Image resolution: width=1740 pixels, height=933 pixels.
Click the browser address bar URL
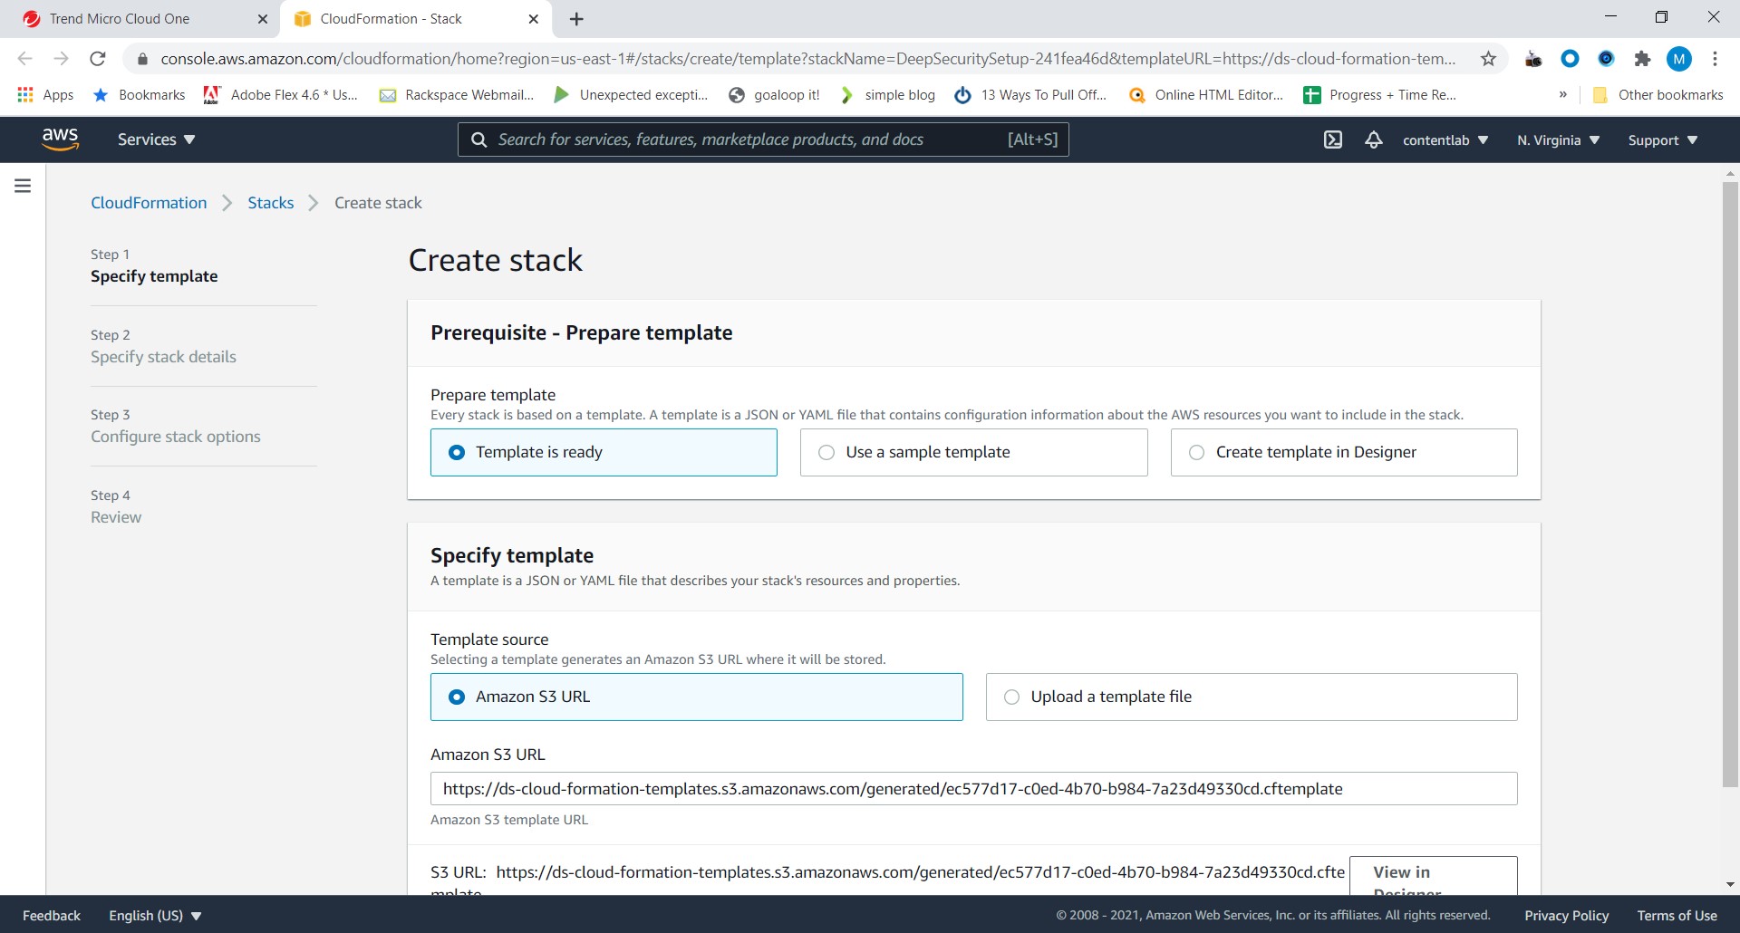pyautogui.click(x=808, y=59)
